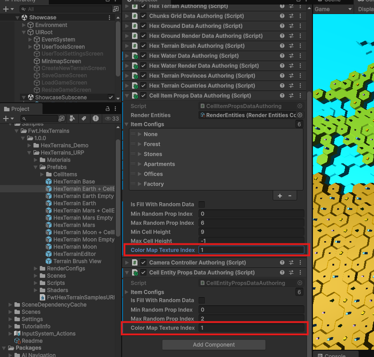The image size is (374, 357).
Task: Open kebab menu of Cell Entity Props Data Authoring
Action: (300, 272)
